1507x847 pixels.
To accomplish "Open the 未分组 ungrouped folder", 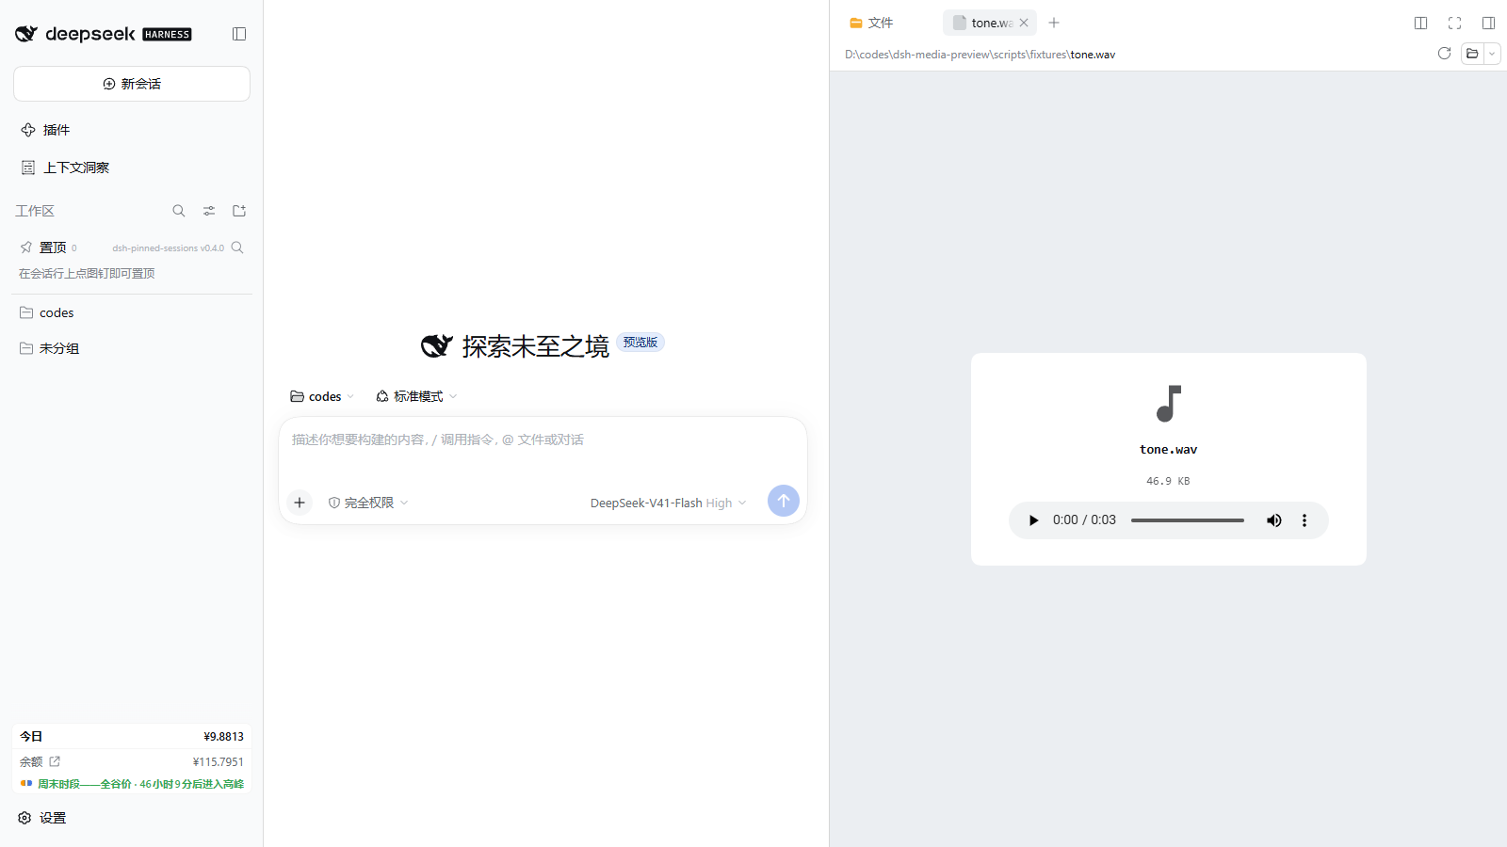I will click(x=132, y=348).
